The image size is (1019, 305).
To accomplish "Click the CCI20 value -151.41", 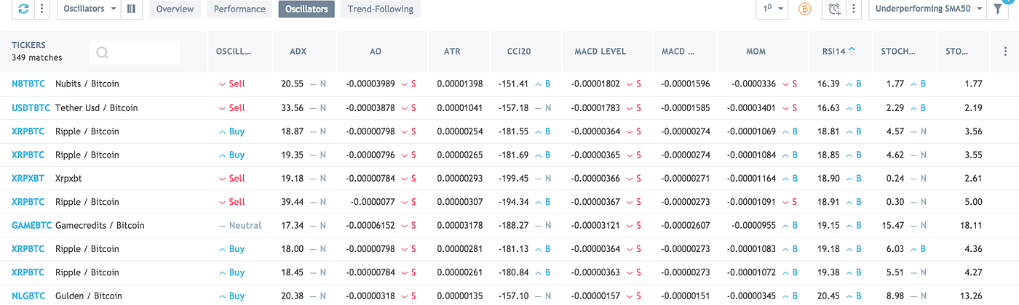I will coord(513,84).
